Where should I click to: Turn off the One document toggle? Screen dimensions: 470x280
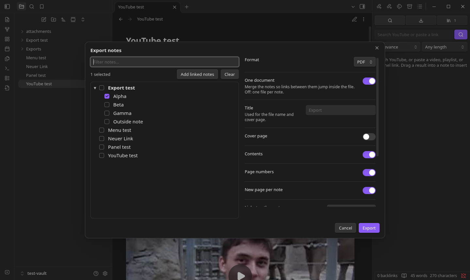(369, 81)
